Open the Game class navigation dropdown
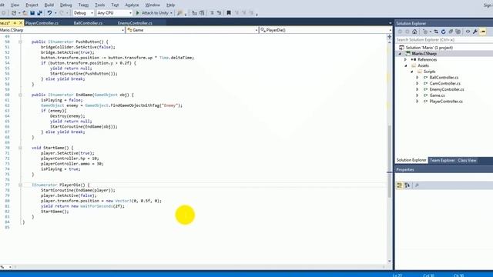The height and width of the screenshot is (277, 493). pyautogui.click(x=192, y=30)
